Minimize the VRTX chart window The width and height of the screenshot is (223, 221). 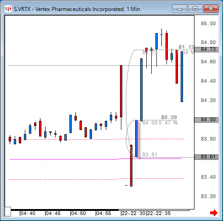point(180,9)
